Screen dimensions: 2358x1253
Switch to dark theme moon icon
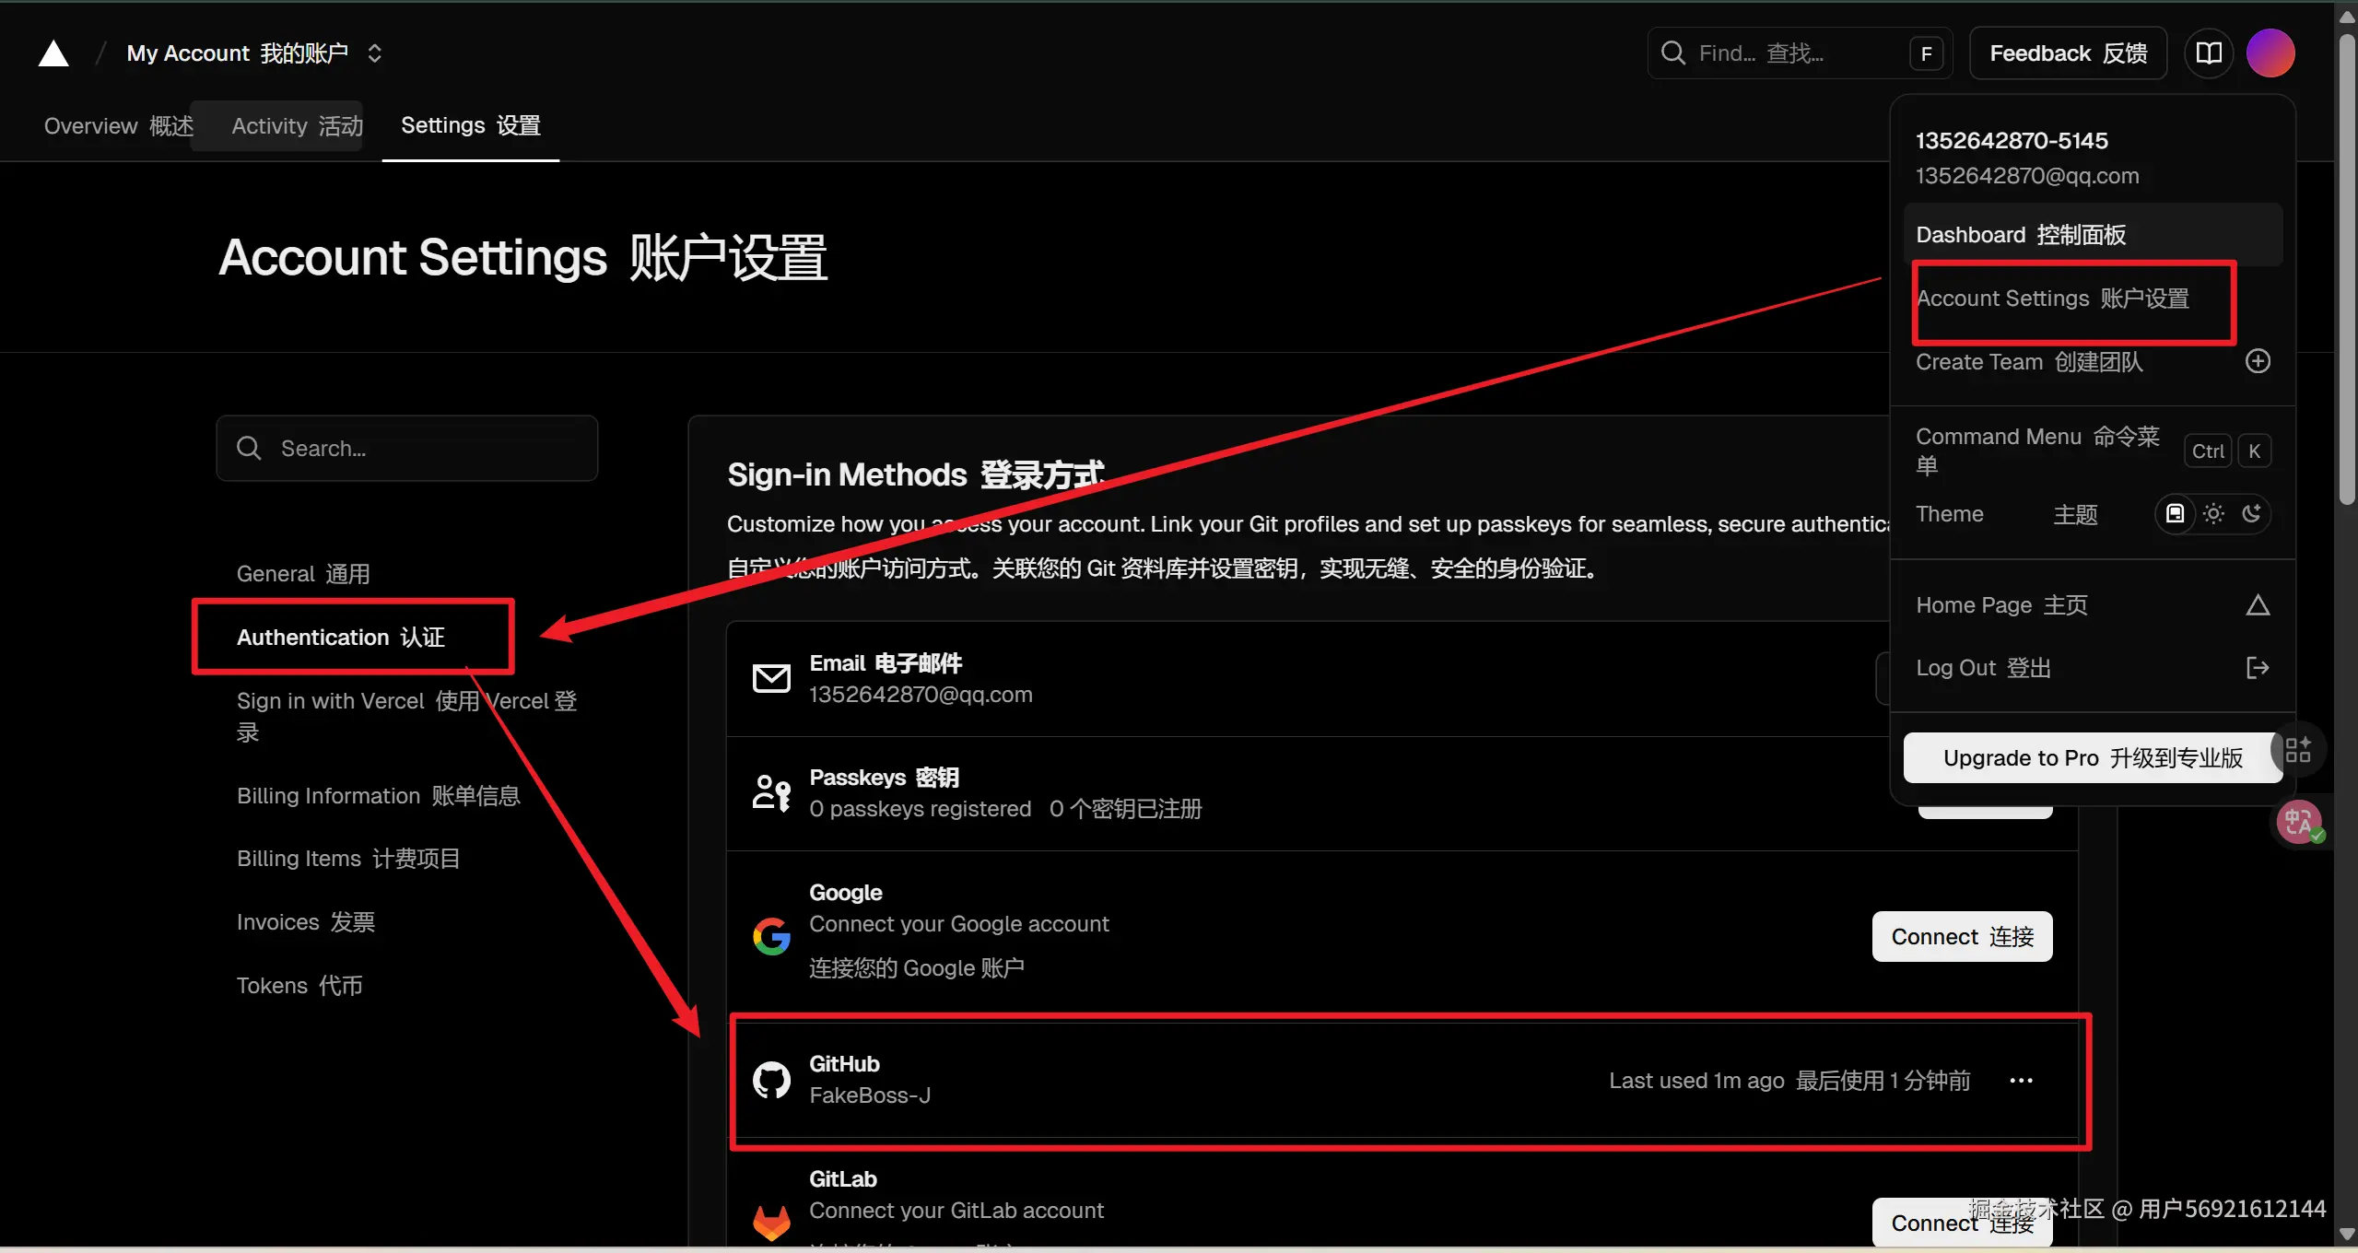tap(2251, 514)
